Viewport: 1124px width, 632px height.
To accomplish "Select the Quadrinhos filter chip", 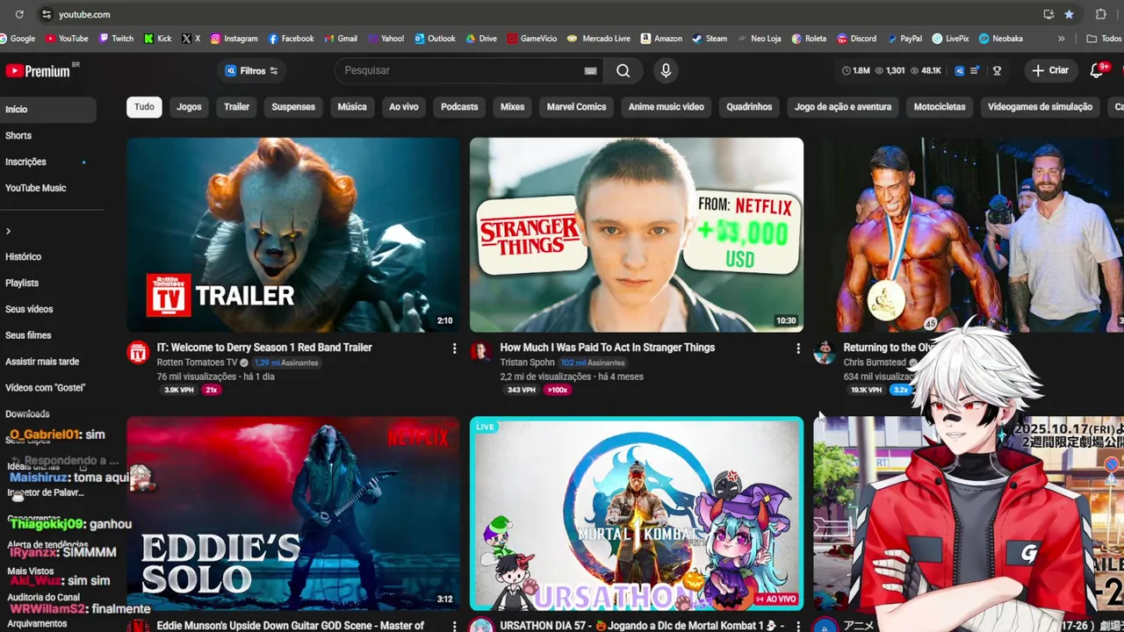I will [749, 107].
